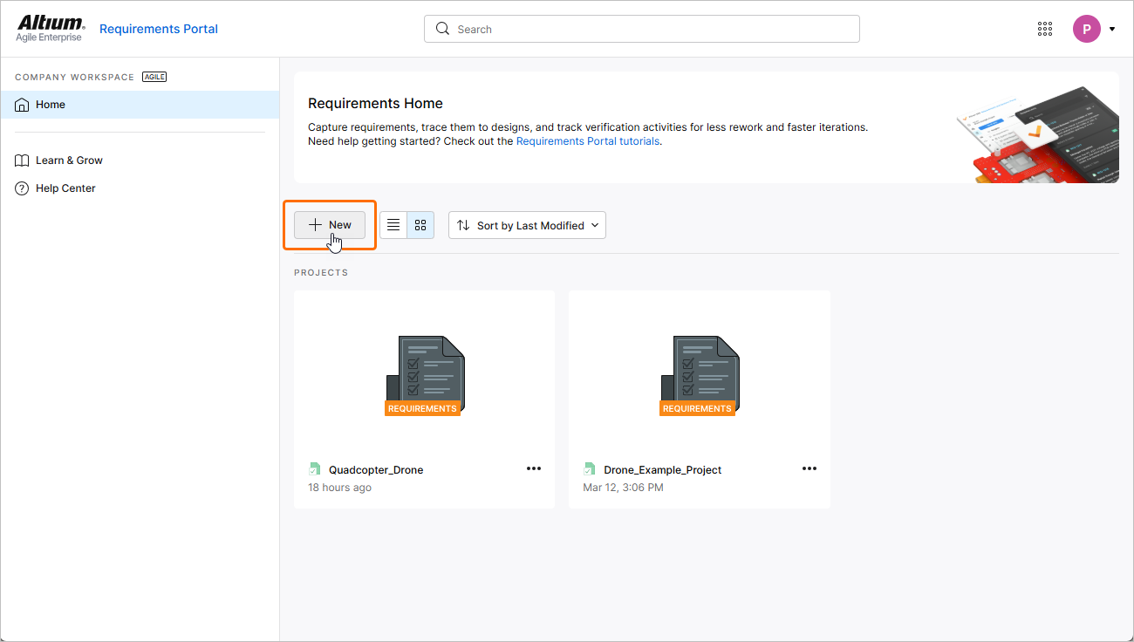
Task: Click the Drone_Example_Project requirements thumbnail icon
Action: point(699,375)
